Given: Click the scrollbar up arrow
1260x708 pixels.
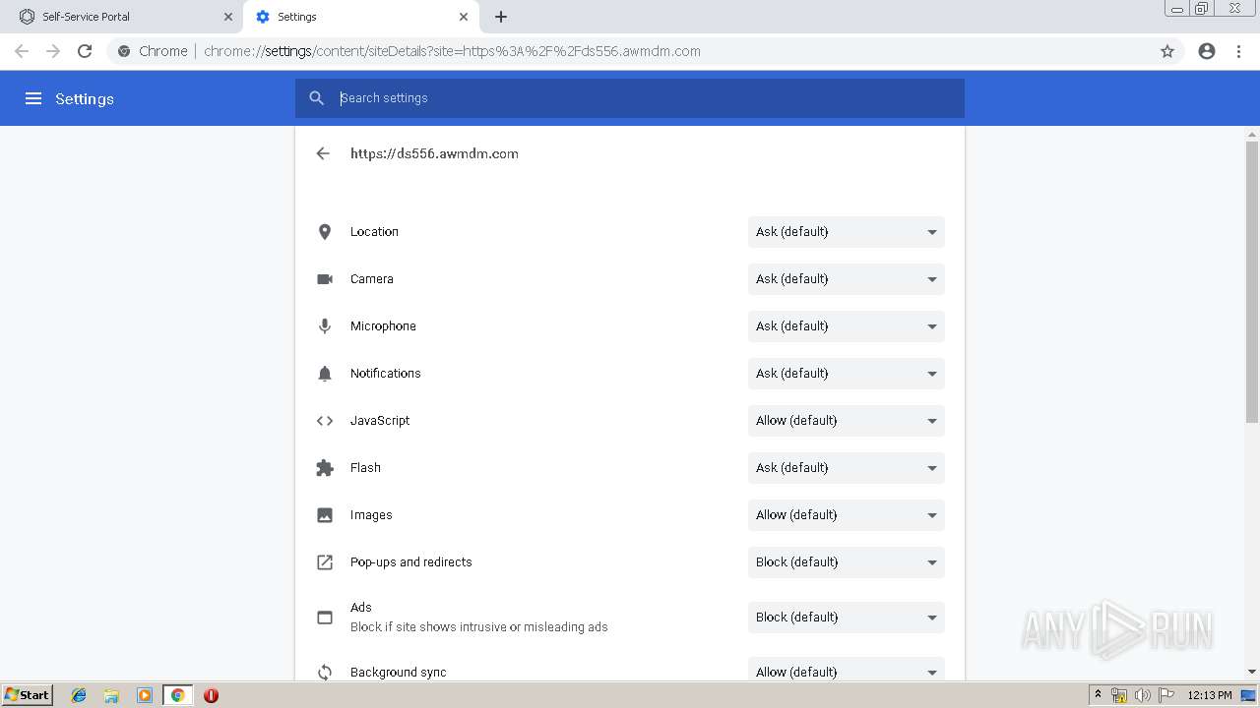Looking at the screenshot, I should click(1252, 134).
